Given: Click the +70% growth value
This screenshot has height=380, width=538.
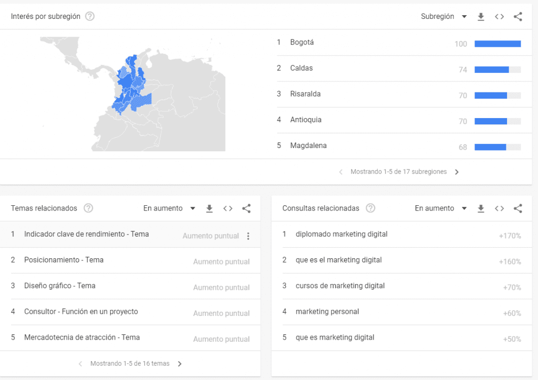Looking at the screenshot, I should 512,288.
